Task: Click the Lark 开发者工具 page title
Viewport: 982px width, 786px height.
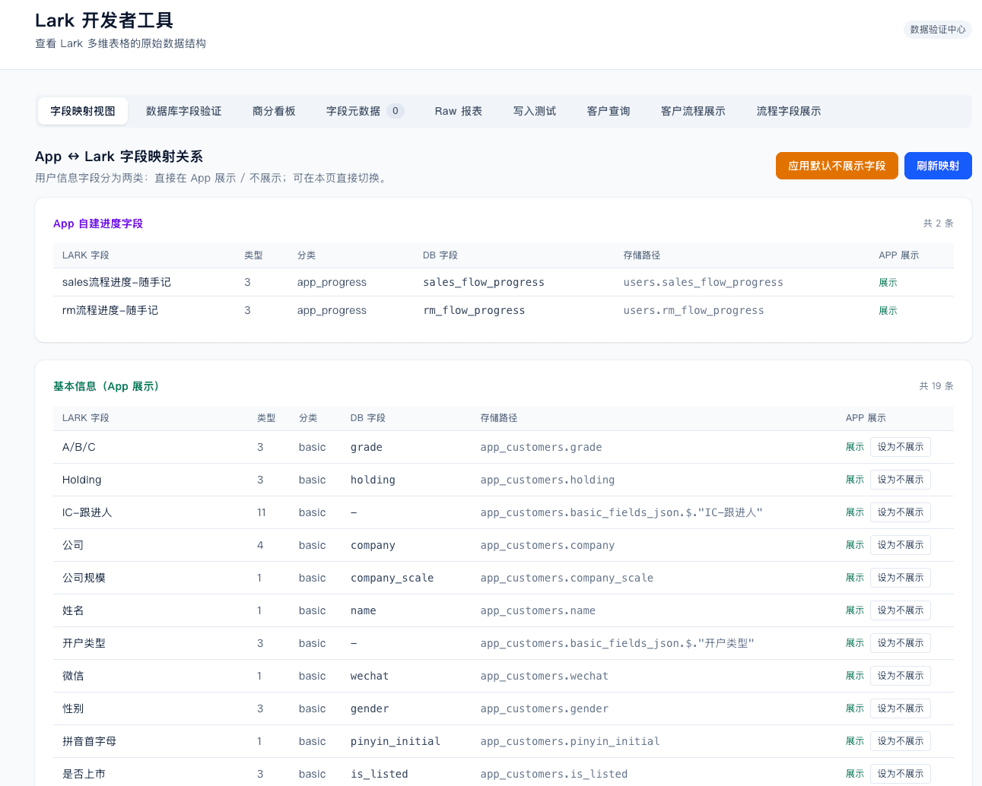Action: pos(104,21)
